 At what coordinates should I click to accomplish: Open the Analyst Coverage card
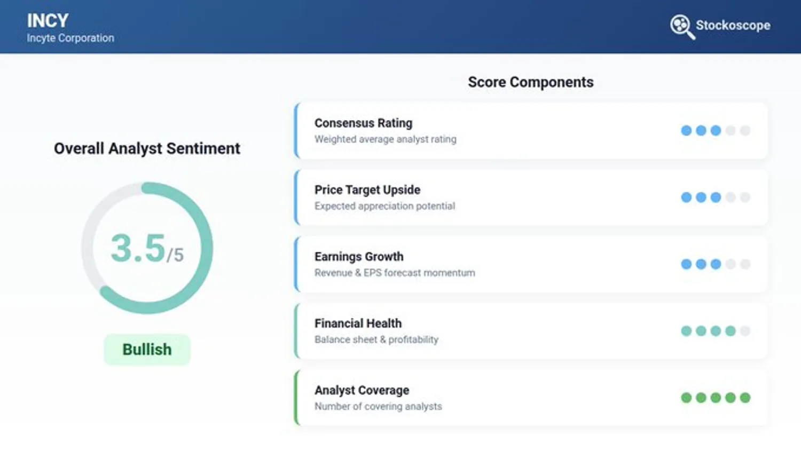click(x=531, y=398)
